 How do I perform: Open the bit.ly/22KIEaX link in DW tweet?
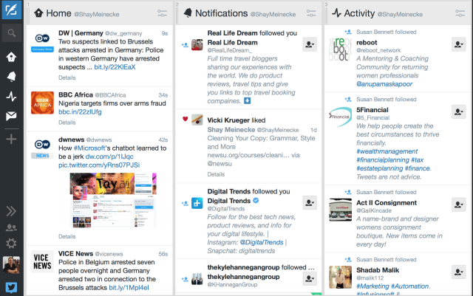click(x=115, y=67)
